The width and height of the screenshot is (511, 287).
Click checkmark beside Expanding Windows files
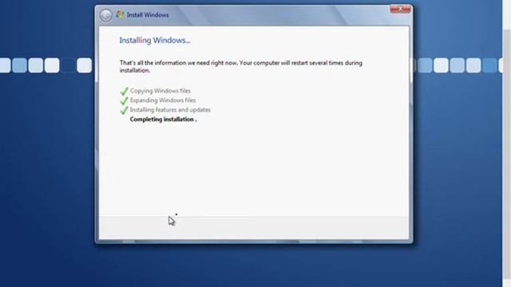[x=124, y=100]
